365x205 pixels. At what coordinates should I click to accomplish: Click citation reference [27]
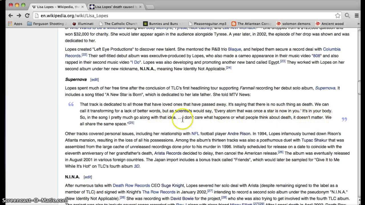210,191
